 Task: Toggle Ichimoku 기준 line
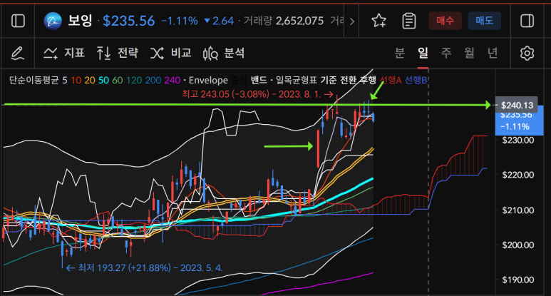click(x=329, y=80)
